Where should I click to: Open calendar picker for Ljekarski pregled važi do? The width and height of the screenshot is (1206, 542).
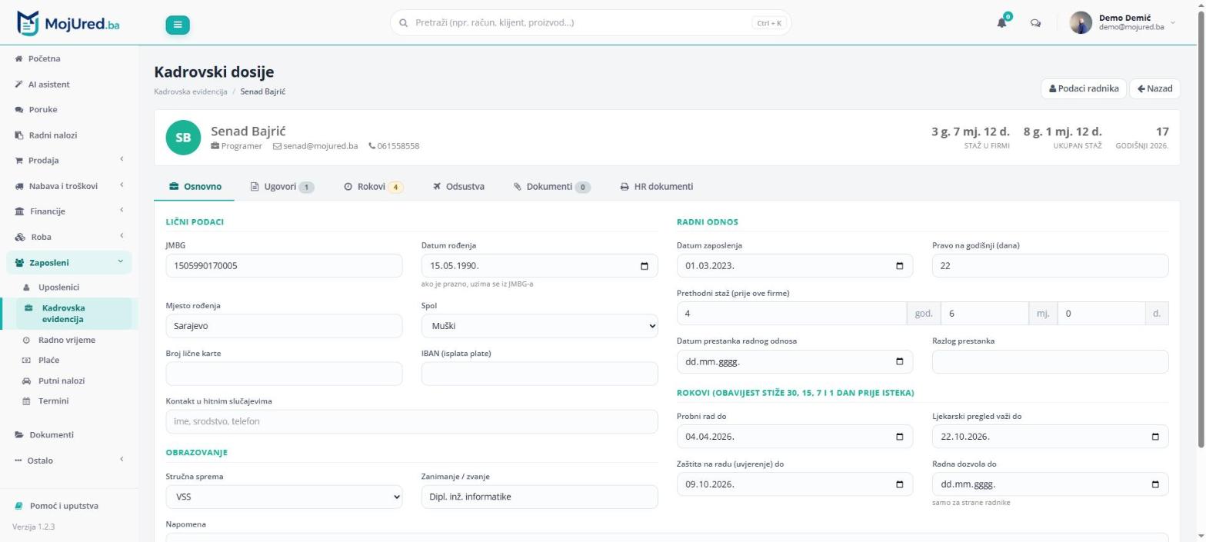pos(1155,437)
